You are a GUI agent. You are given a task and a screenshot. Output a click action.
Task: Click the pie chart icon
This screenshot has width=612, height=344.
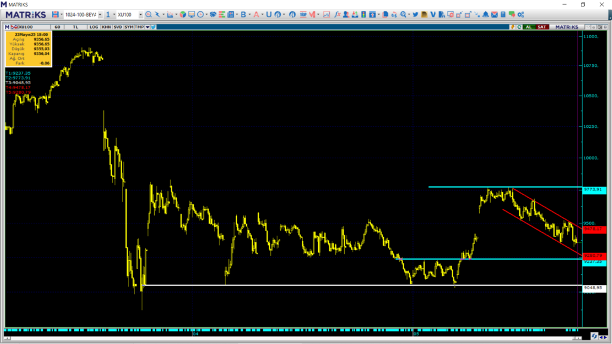point(183,14)
